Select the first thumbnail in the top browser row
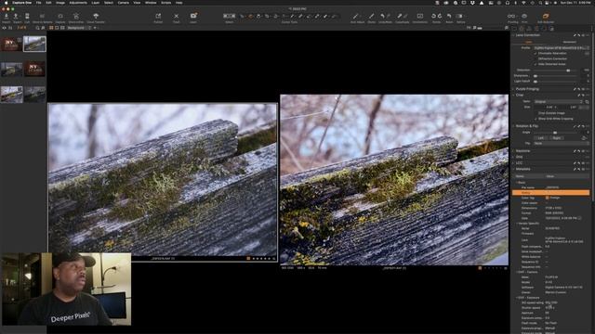The image size is (595, 334). [x=11, y=44]
